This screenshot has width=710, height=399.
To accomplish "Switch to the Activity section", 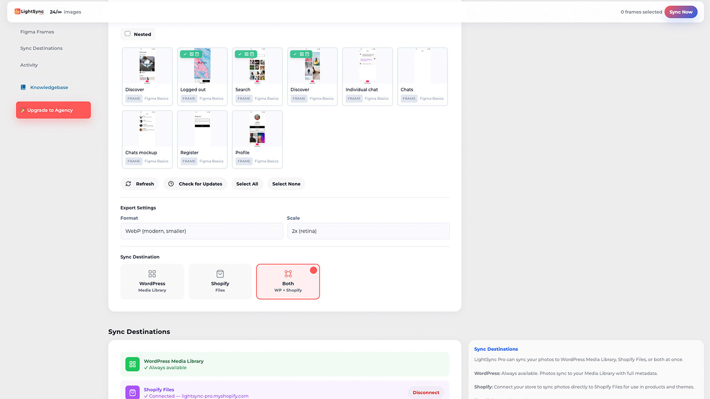I will point(29,65).
